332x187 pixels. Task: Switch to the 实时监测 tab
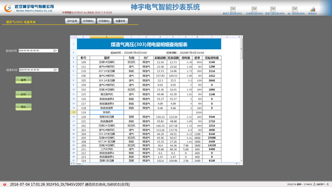pos(72,21)
